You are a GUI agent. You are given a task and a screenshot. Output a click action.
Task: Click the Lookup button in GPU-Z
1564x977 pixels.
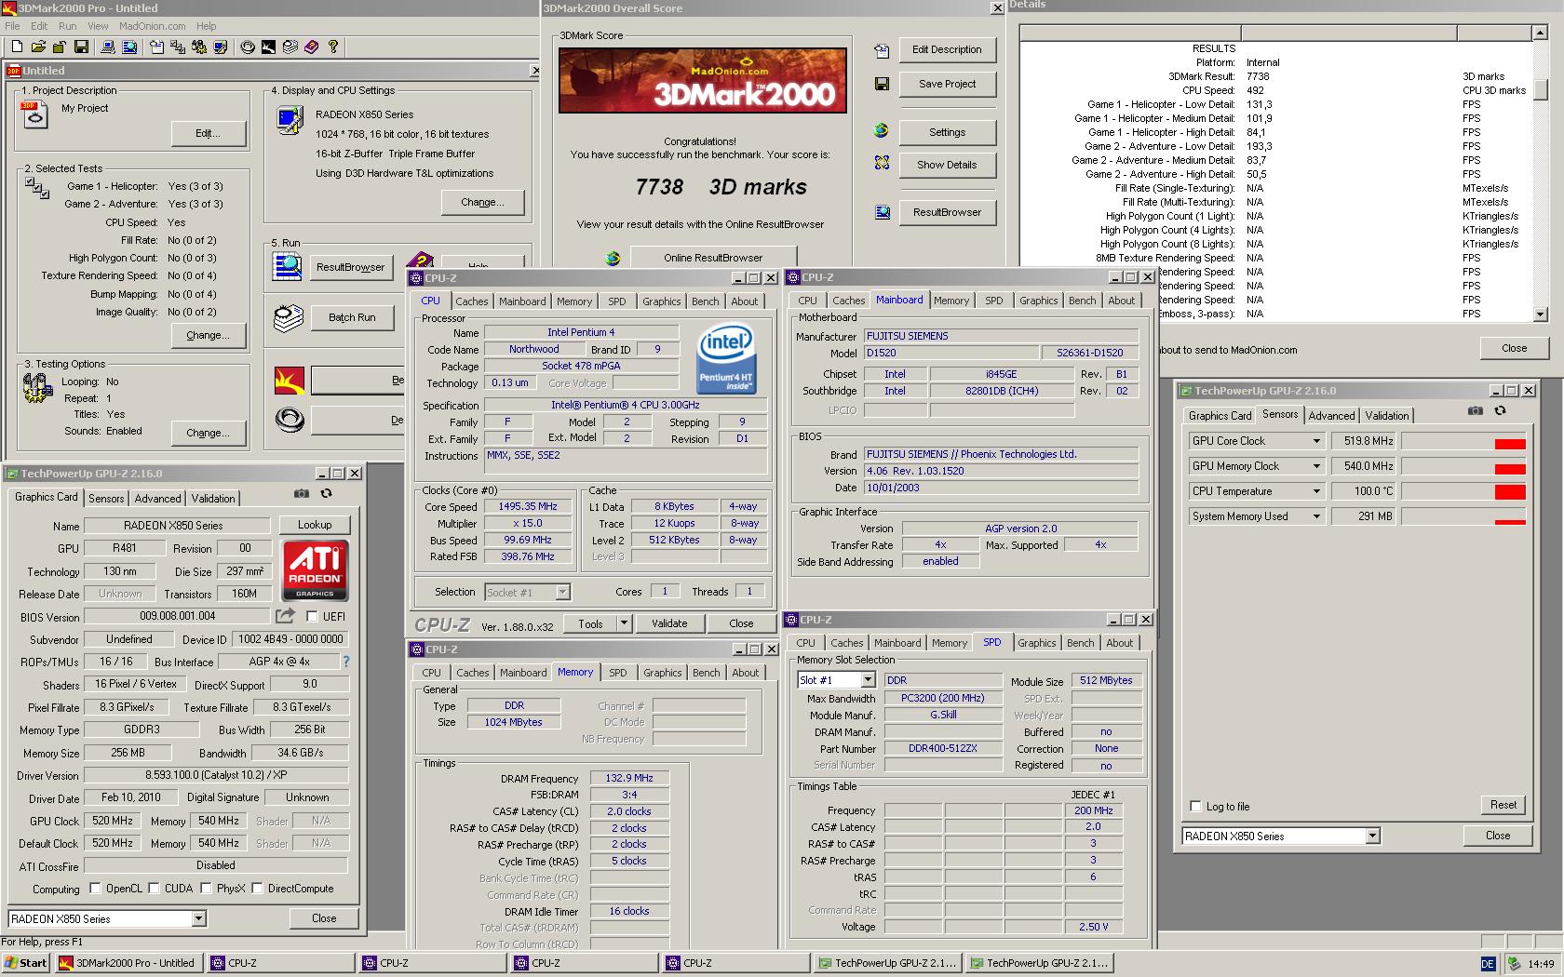315,525
